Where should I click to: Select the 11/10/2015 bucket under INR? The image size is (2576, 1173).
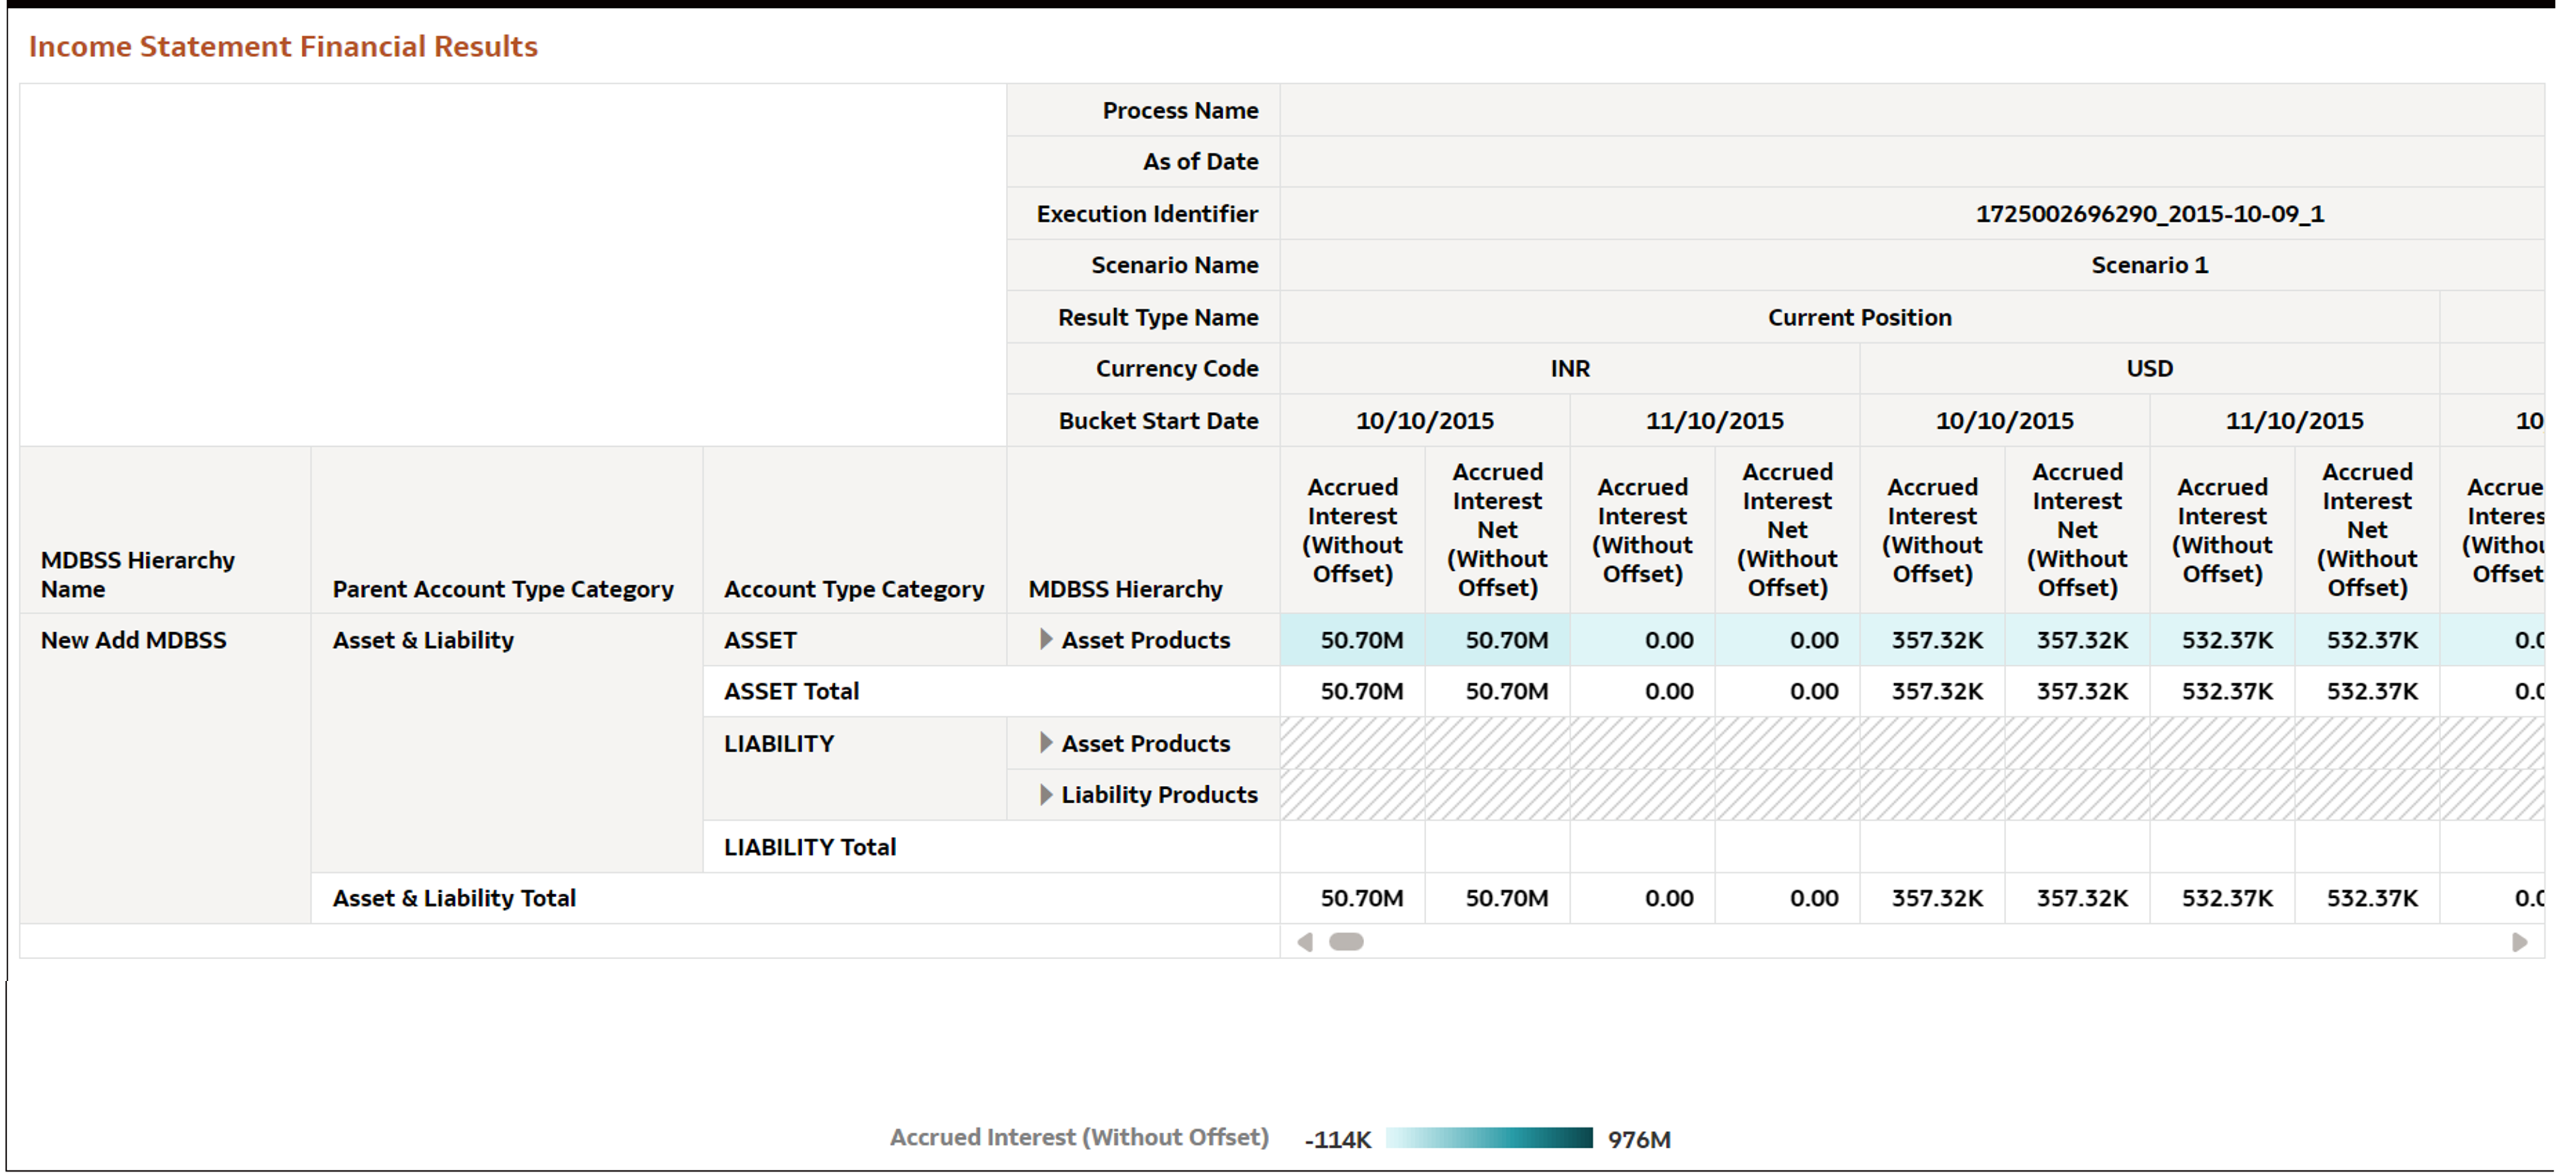pyautogui.click(x=1715, y=421)
